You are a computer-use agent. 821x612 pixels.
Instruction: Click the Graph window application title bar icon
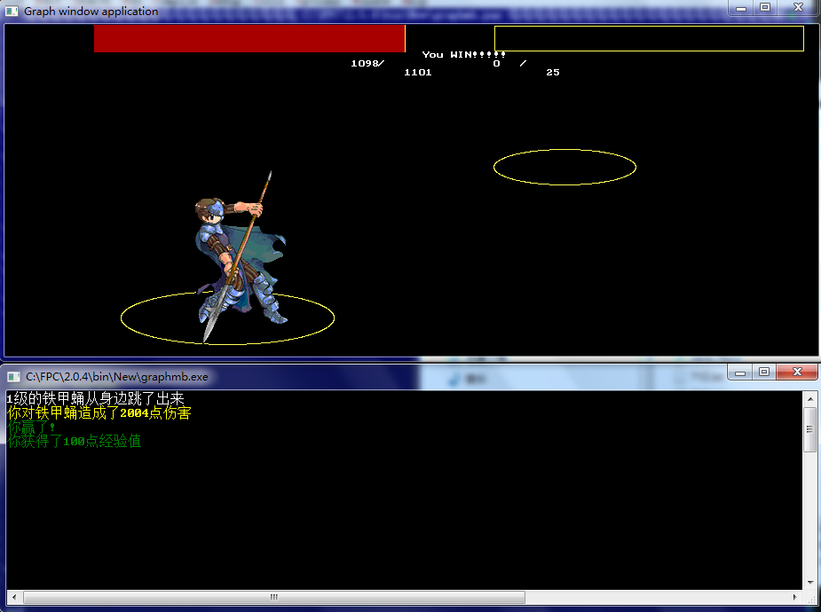coord(12,11)
